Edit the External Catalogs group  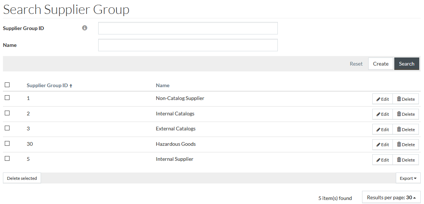tap(383, 129)
